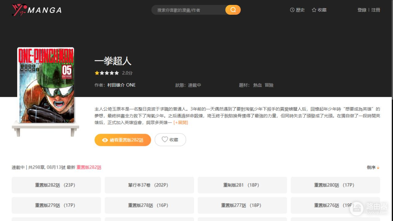Viewport: 393px width, 221px height.
Task: Click 續看重置版282話 continue reading button
Action: pyautogui.click(x=123, y=140)
